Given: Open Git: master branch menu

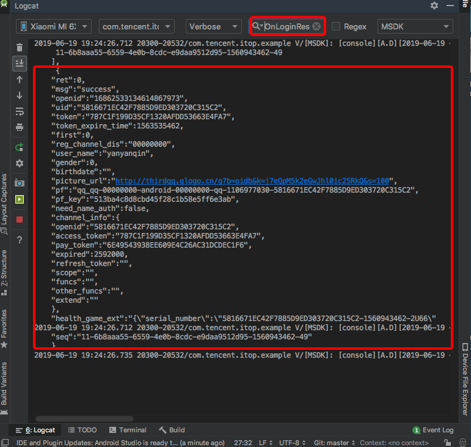Looking at the screenshot, I should 334,443.
